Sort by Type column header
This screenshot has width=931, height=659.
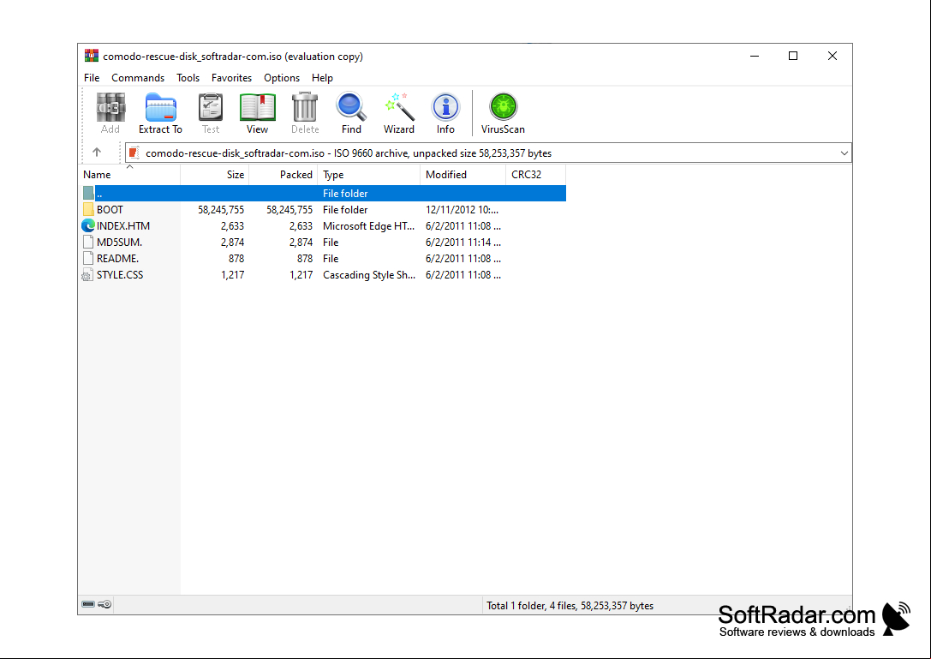pos(369,175)
